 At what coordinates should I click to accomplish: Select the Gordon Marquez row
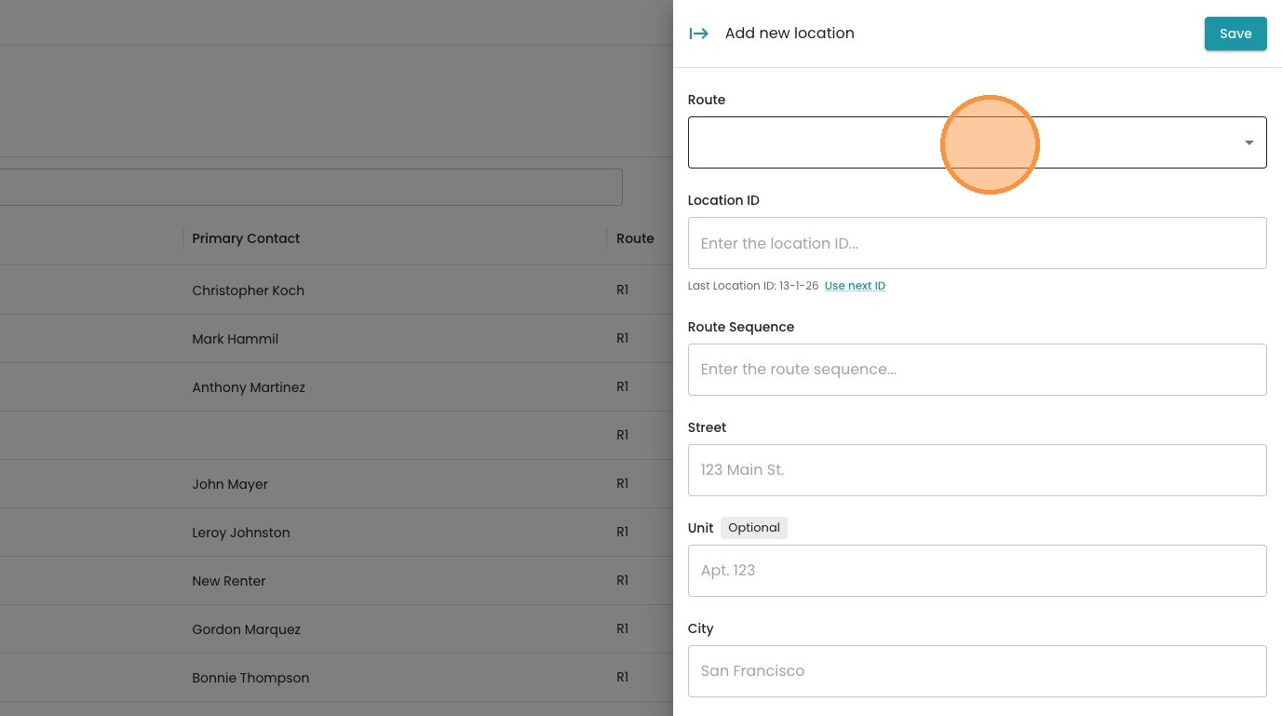click(246, 629)
